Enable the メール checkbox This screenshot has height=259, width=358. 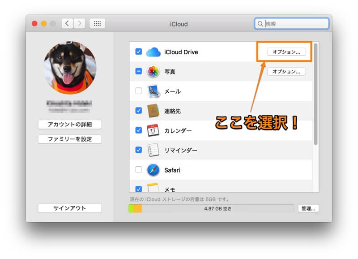point(138,91)
